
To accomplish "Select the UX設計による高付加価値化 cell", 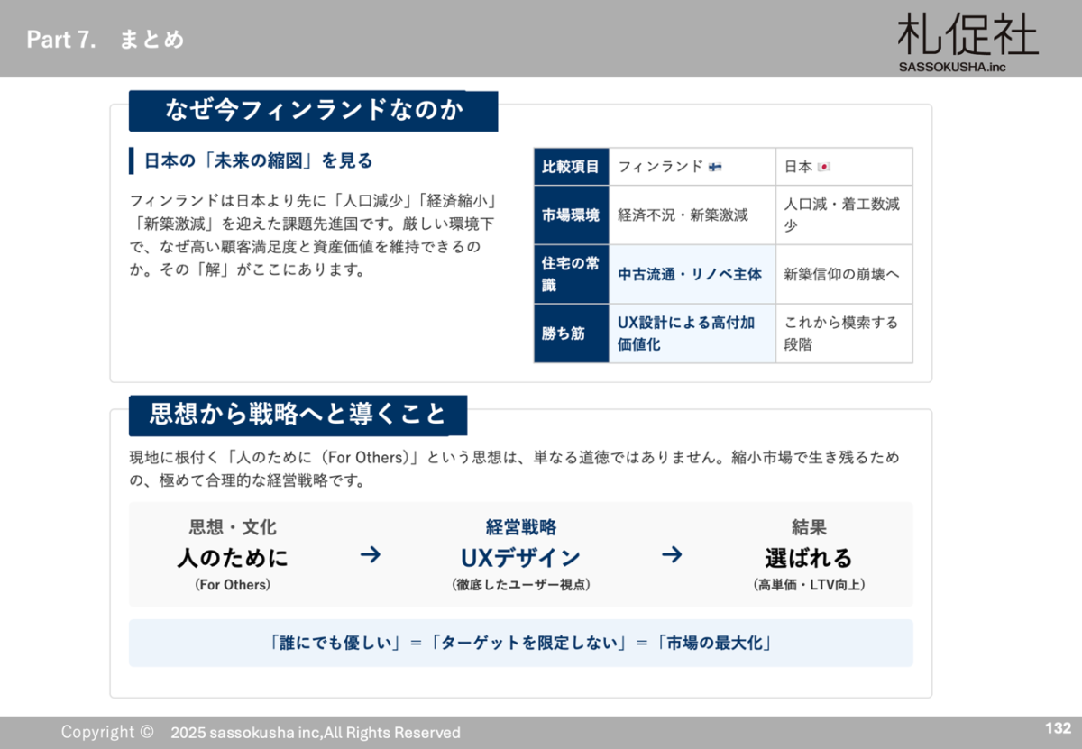I will (691, 333).
